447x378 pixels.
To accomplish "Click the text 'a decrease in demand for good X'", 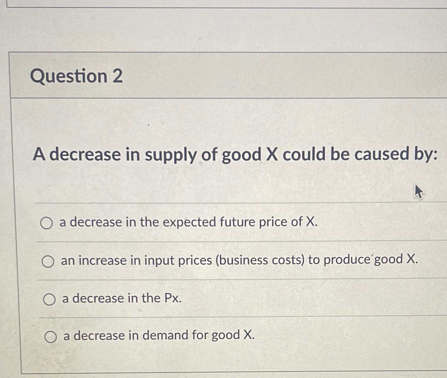I will pyautogui.click(x=158, y=336).
